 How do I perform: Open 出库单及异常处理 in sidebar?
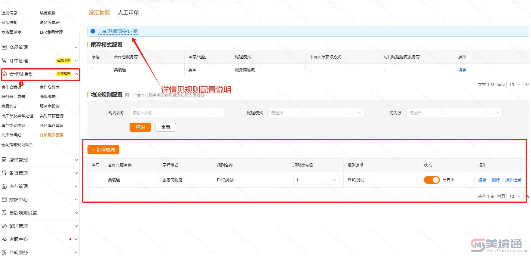[17, 116]
